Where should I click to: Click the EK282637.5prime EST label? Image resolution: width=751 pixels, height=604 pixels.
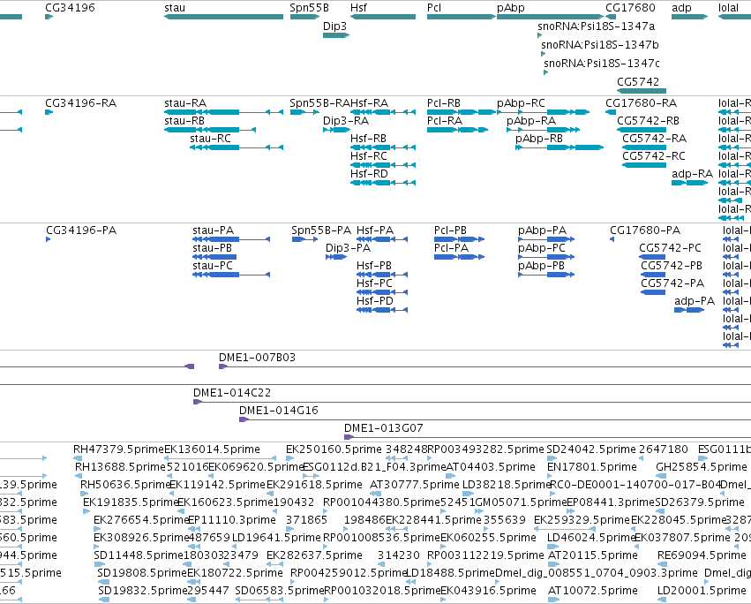[x=314, y=555]
